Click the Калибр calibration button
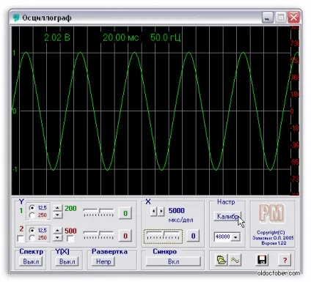The image size is (311, 282). click(x=227, y=216)
